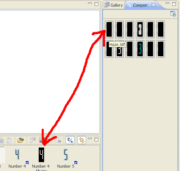Minimize the white editor panel
The height and width of the screenshot is (171, 180).
[90, 3]
